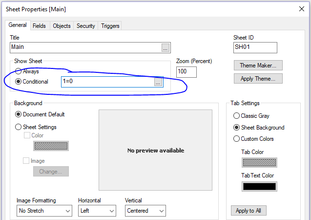This screenshot has height=220, width=311.
Task: Choose Sheet Settings background option
Action: 19,127
